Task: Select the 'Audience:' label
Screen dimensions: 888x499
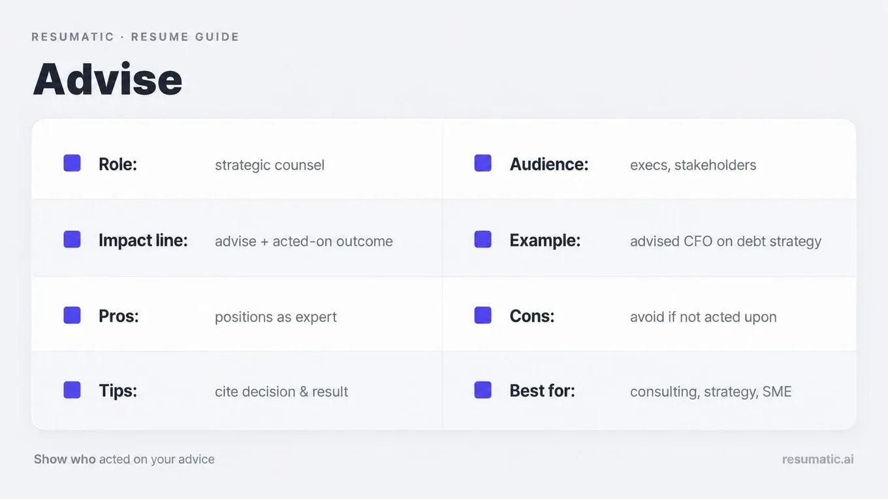Action: pos(549,164)
